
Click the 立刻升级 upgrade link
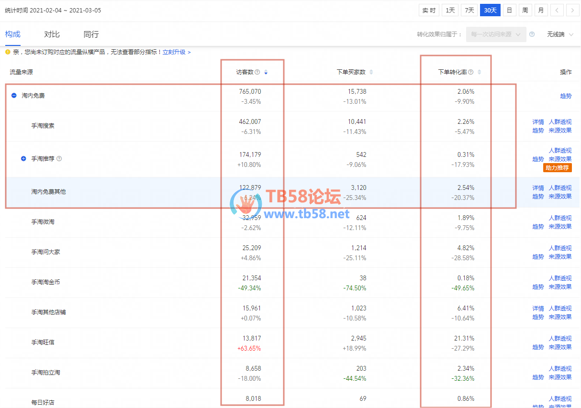(176, 52)
